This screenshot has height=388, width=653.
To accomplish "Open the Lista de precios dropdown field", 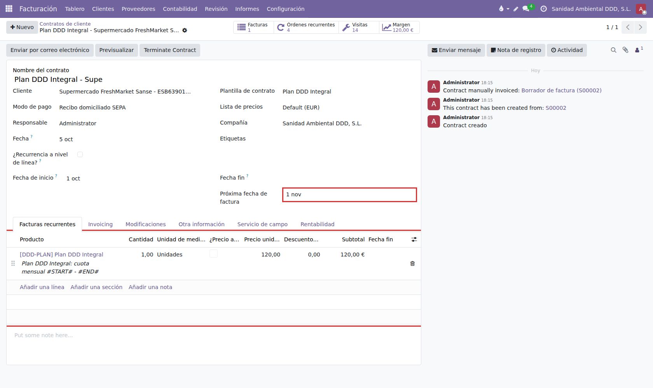I will pos(349,107).
